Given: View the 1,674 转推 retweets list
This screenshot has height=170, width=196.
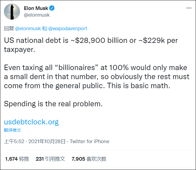Looking at the screenshot, I should (x=17, y=159).
